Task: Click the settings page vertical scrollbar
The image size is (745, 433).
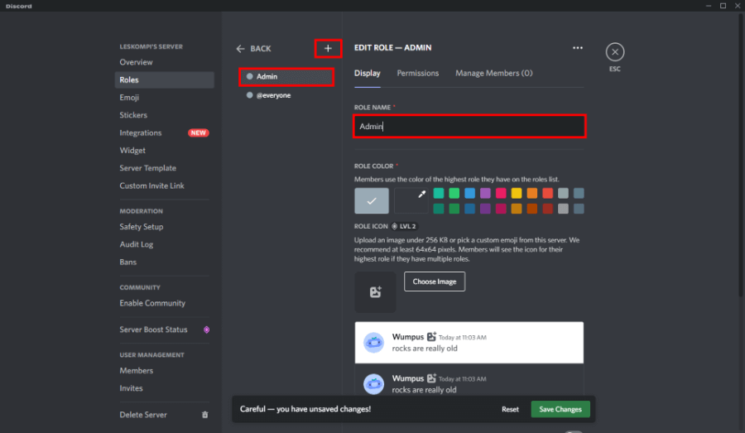Action: [x=740, y=156]
